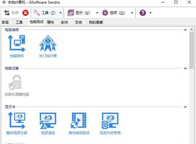Open the help button dropdown arrow
The image size is (196, 144).
click(x=151, y=13)
